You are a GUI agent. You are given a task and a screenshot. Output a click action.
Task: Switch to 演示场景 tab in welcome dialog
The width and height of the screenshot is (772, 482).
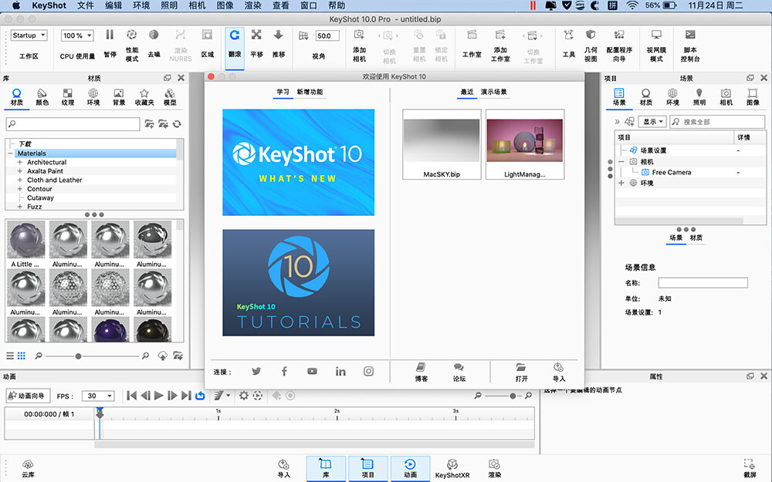[494, 92]
